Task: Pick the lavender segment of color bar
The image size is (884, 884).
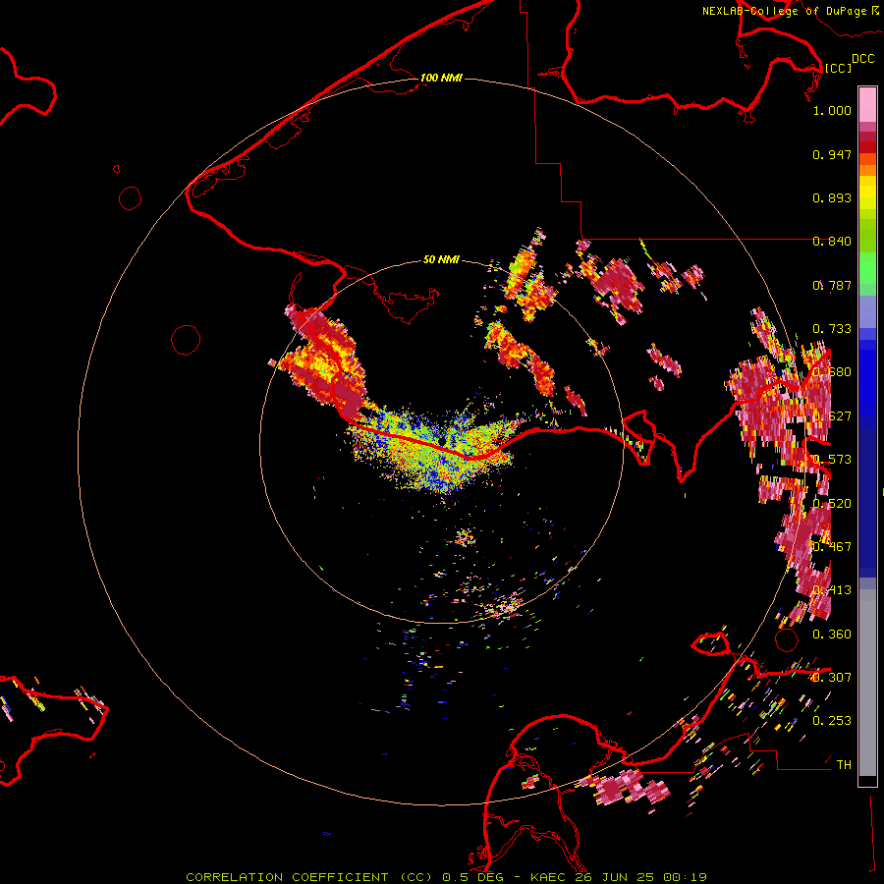Action: click(x=867, y=311)
